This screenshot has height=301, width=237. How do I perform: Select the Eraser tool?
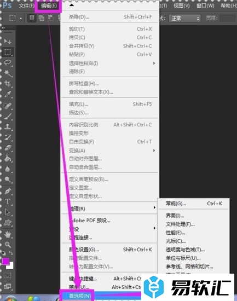[8, 148]
